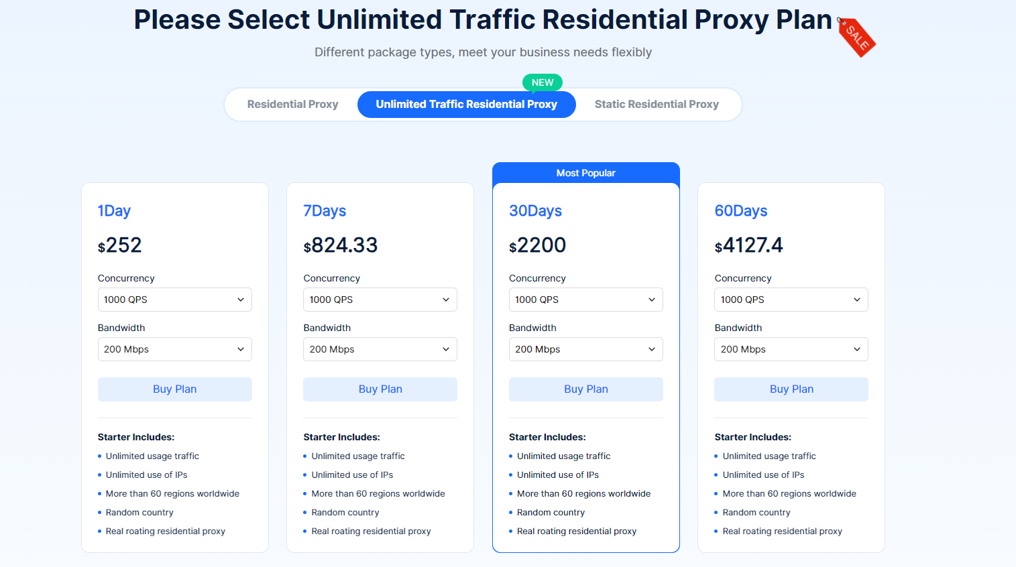Open Concurrency dropdown in 30Days plan

point(586,300)
